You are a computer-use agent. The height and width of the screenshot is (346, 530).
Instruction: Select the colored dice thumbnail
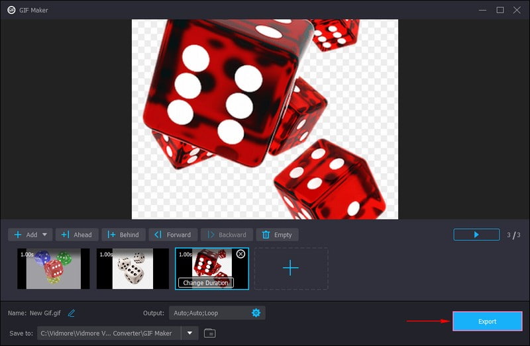[53, 269]
